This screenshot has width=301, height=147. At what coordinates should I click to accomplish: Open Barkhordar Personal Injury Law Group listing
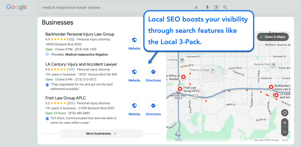[x=80, y=34]
